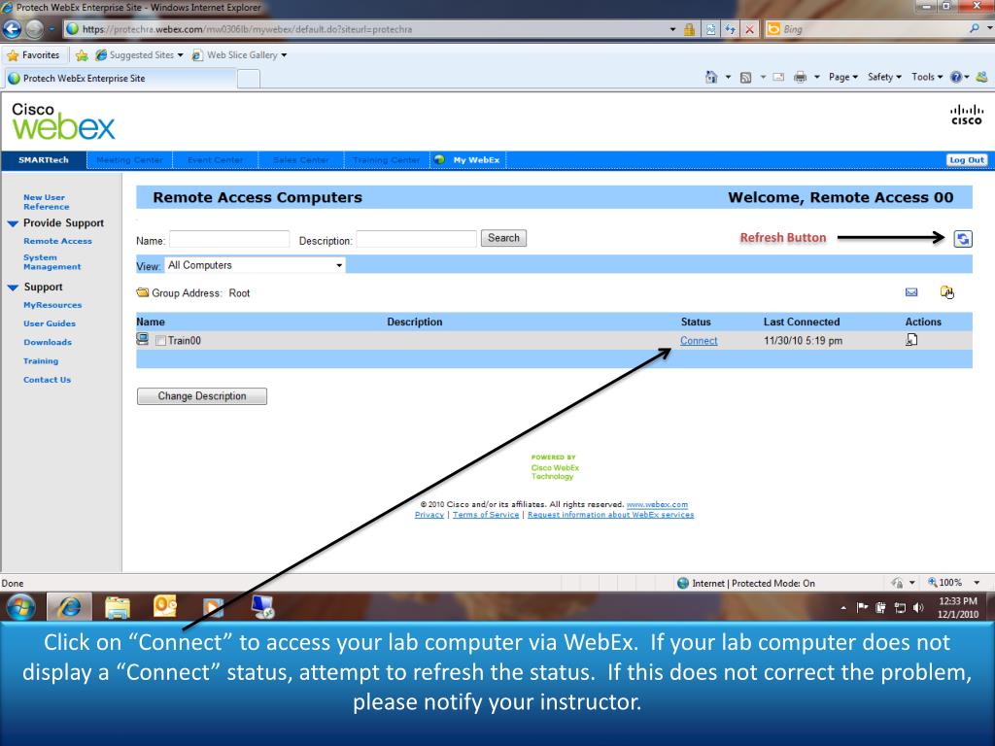Viewport: 995px width, 746px height.
Task: Click the browser address bar URL
Action: (247, 29)
